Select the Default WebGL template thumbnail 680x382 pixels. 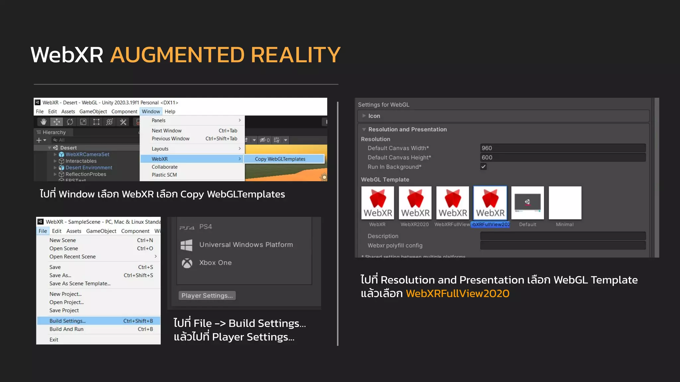coord(528,203)
